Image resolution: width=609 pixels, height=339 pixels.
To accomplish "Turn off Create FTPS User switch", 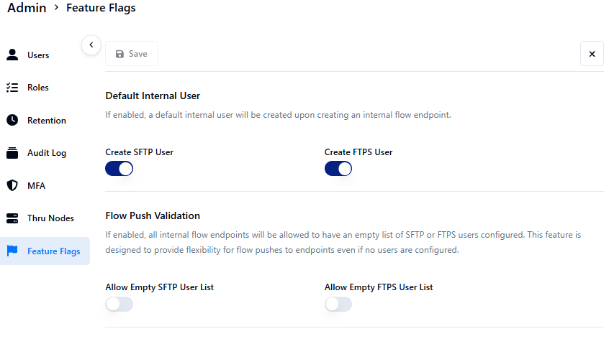I will [x=338, y=169].
